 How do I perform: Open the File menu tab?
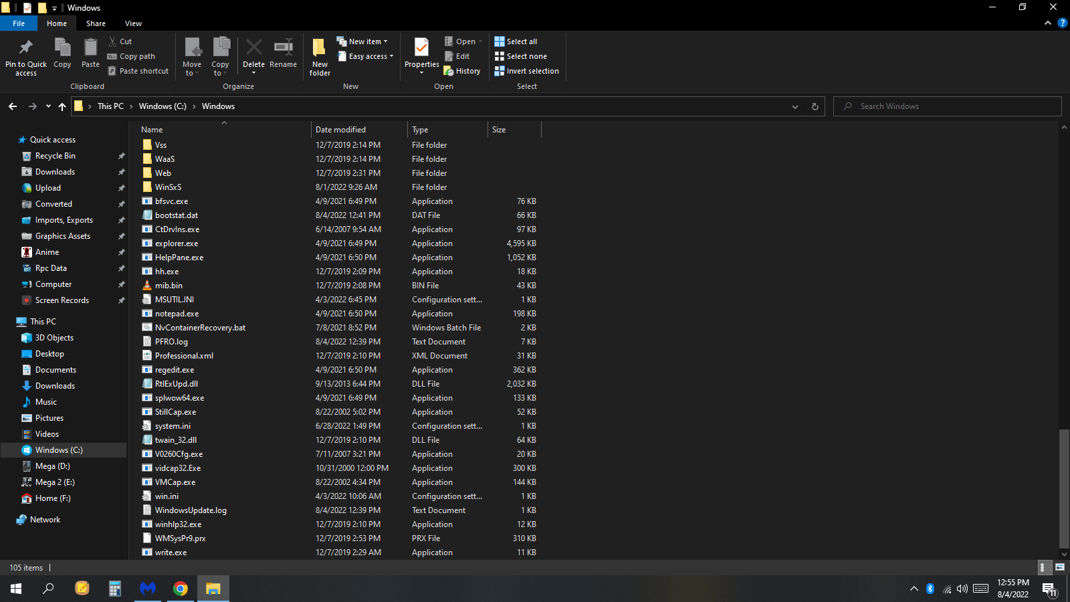(19, 23)
